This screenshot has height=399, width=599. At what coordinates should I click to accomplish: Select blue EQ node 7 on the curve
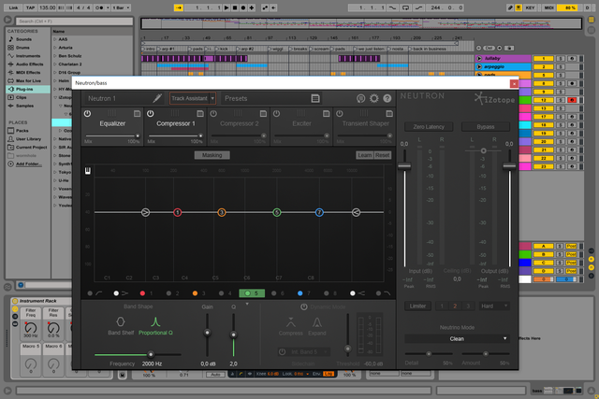[x=319, y=212]
